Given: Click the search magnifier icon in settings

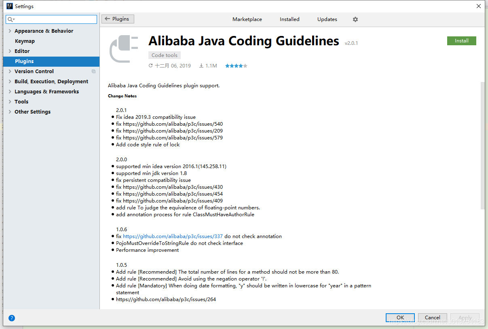Looking at the screenshot, I should click(x=11, y=19).
